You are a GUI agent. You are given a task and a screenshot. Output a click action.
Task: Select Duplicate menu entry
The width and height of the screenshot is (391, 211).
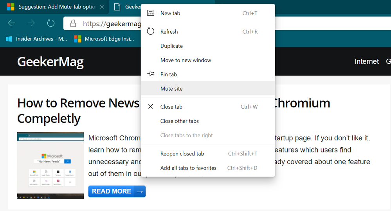(208, 46)
